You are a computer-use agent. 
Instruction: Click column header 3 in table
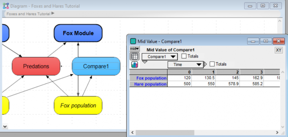coord(252,72)
